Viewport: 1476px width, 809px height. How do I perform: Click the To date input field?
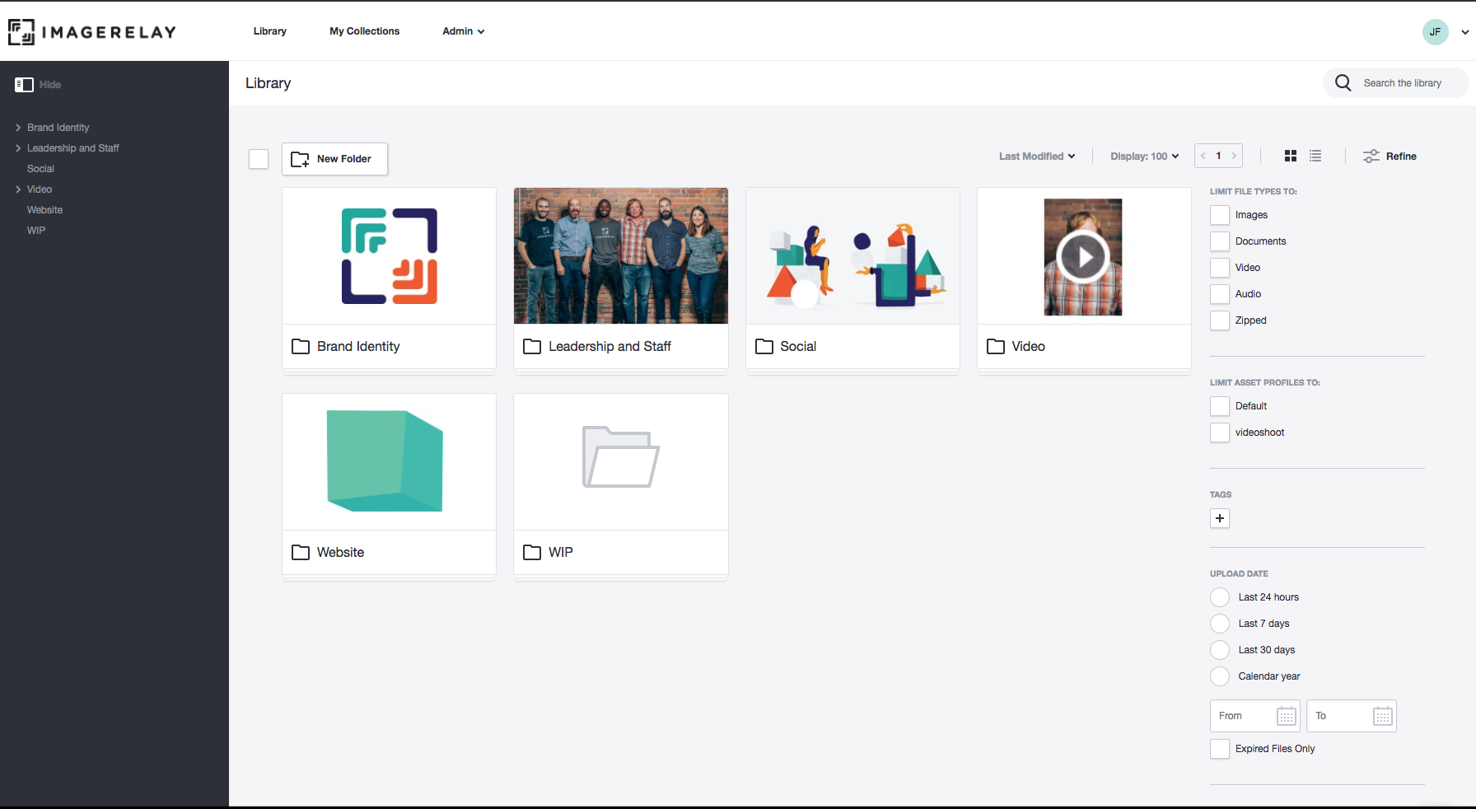1352,716
